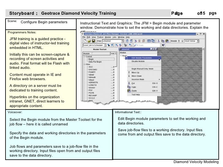Click the New flow page icon

tap(85, 41)
